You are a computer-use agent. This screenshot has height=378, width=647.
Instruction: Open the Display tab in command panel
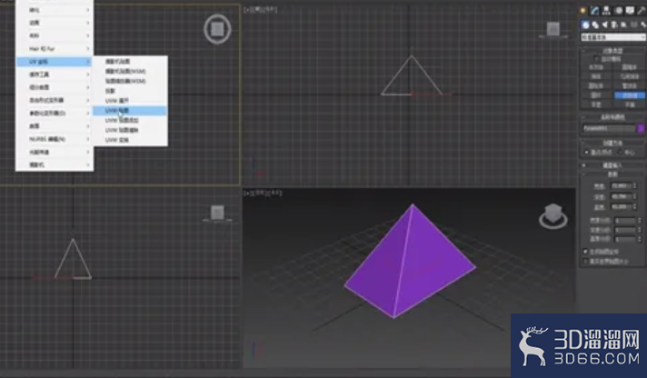630,11
